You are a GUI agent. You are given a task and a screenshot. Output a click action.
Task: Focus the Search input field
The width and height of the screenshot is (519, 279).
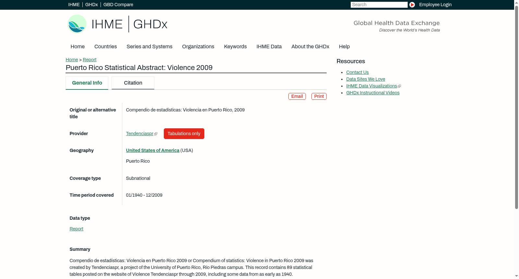[379, 5]
